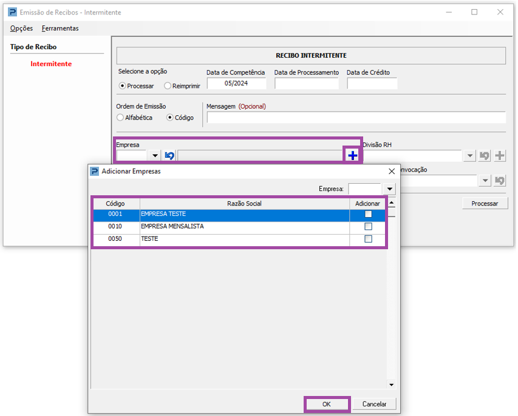
Task: Check Adicionar box for TESTE company 0050
Action: click(368, 239)
